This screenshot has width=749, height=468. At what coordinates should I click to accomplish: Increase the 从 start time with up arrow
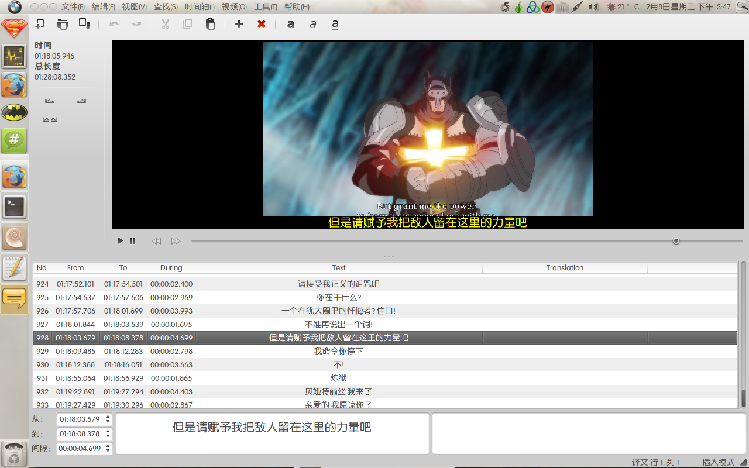[x=107, y=417]
